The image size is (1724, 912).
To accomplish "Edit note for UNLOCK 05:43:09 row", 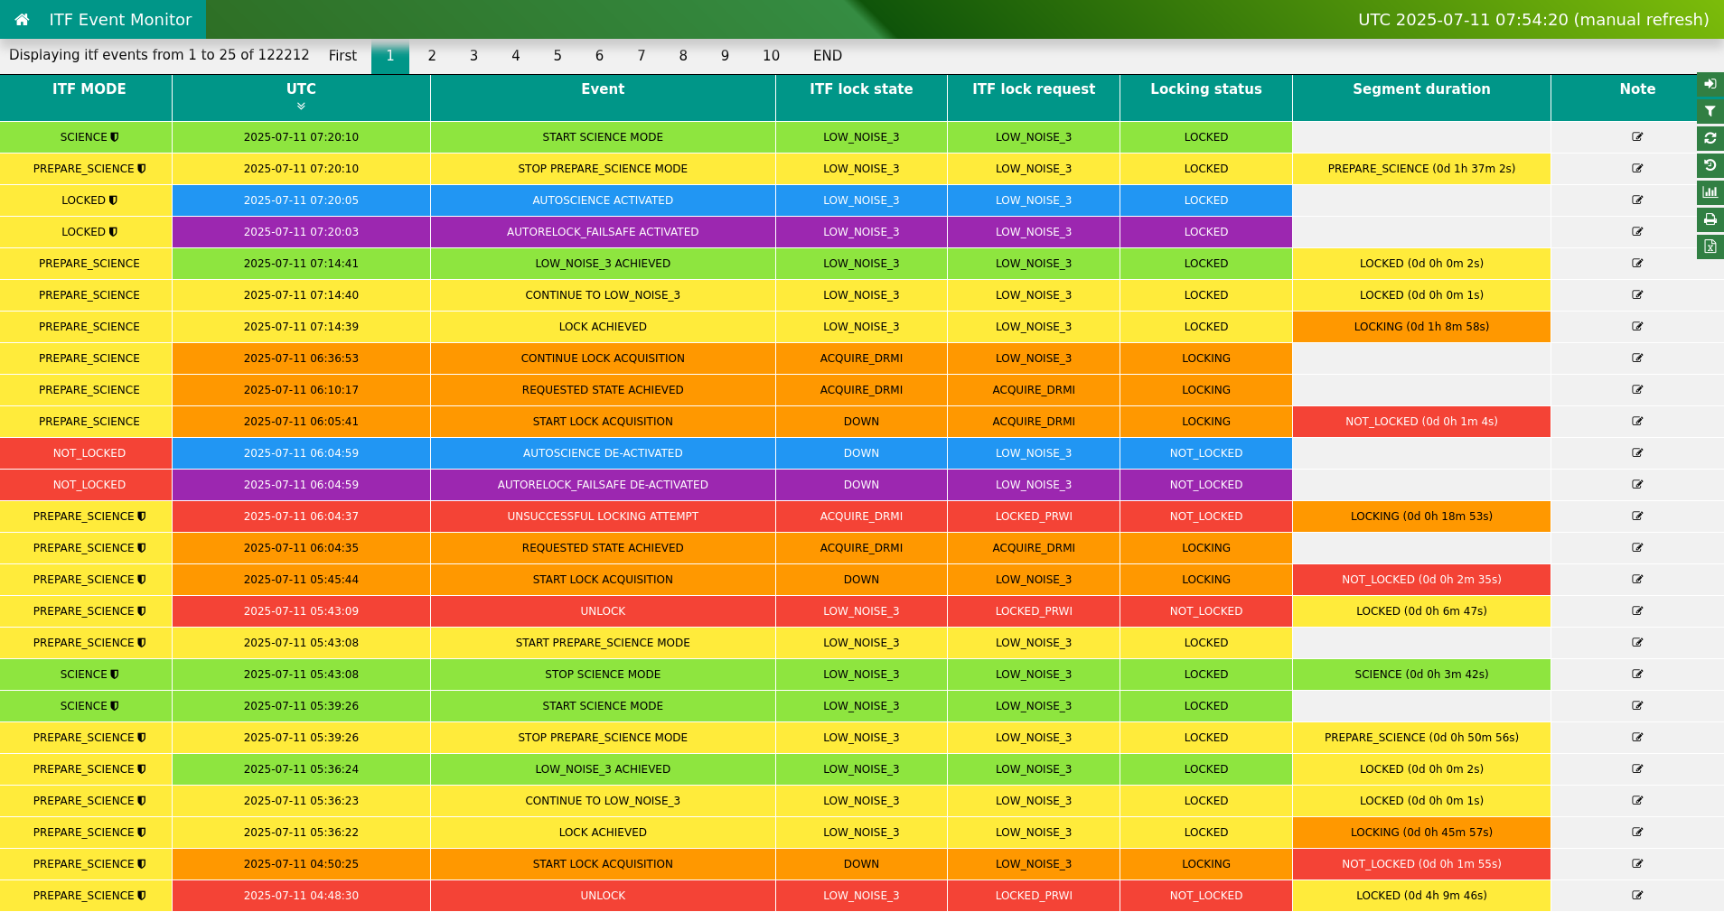I will tap(1637, 611).
